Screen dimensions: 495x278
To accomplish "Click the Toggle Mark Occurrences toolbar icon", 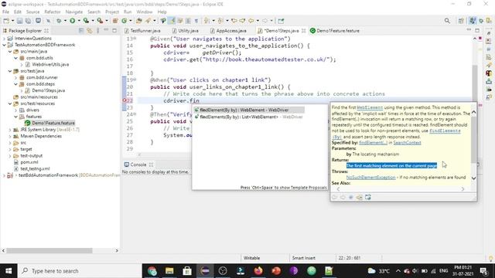I will [172, 21].
